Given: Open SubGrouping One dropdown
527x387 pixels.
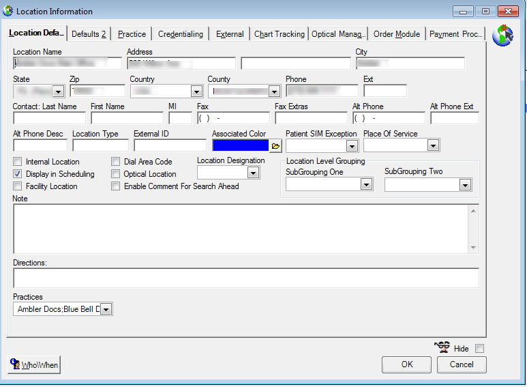Looking at the screenshot, I should [366, 184].
